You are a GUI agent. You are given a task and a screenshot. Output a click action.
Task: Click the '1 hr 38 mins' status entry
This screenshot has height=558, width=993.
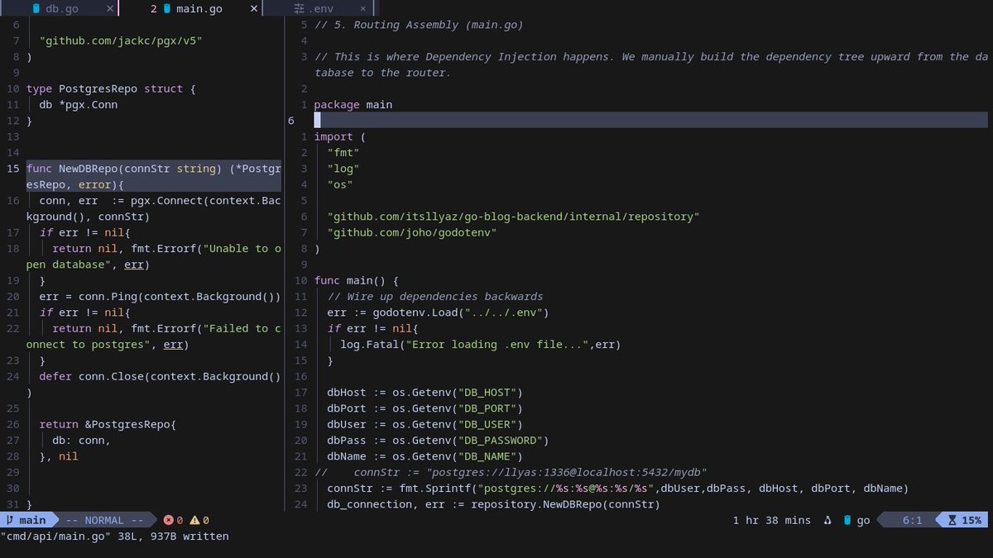[x=772, y=520]
